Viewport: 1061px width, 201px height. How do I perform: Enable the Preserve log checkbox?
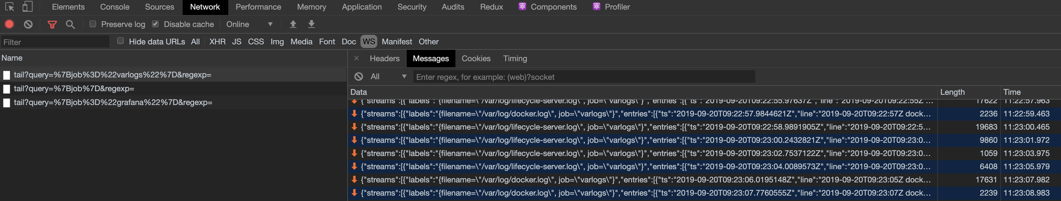click(x=93, y=24)
